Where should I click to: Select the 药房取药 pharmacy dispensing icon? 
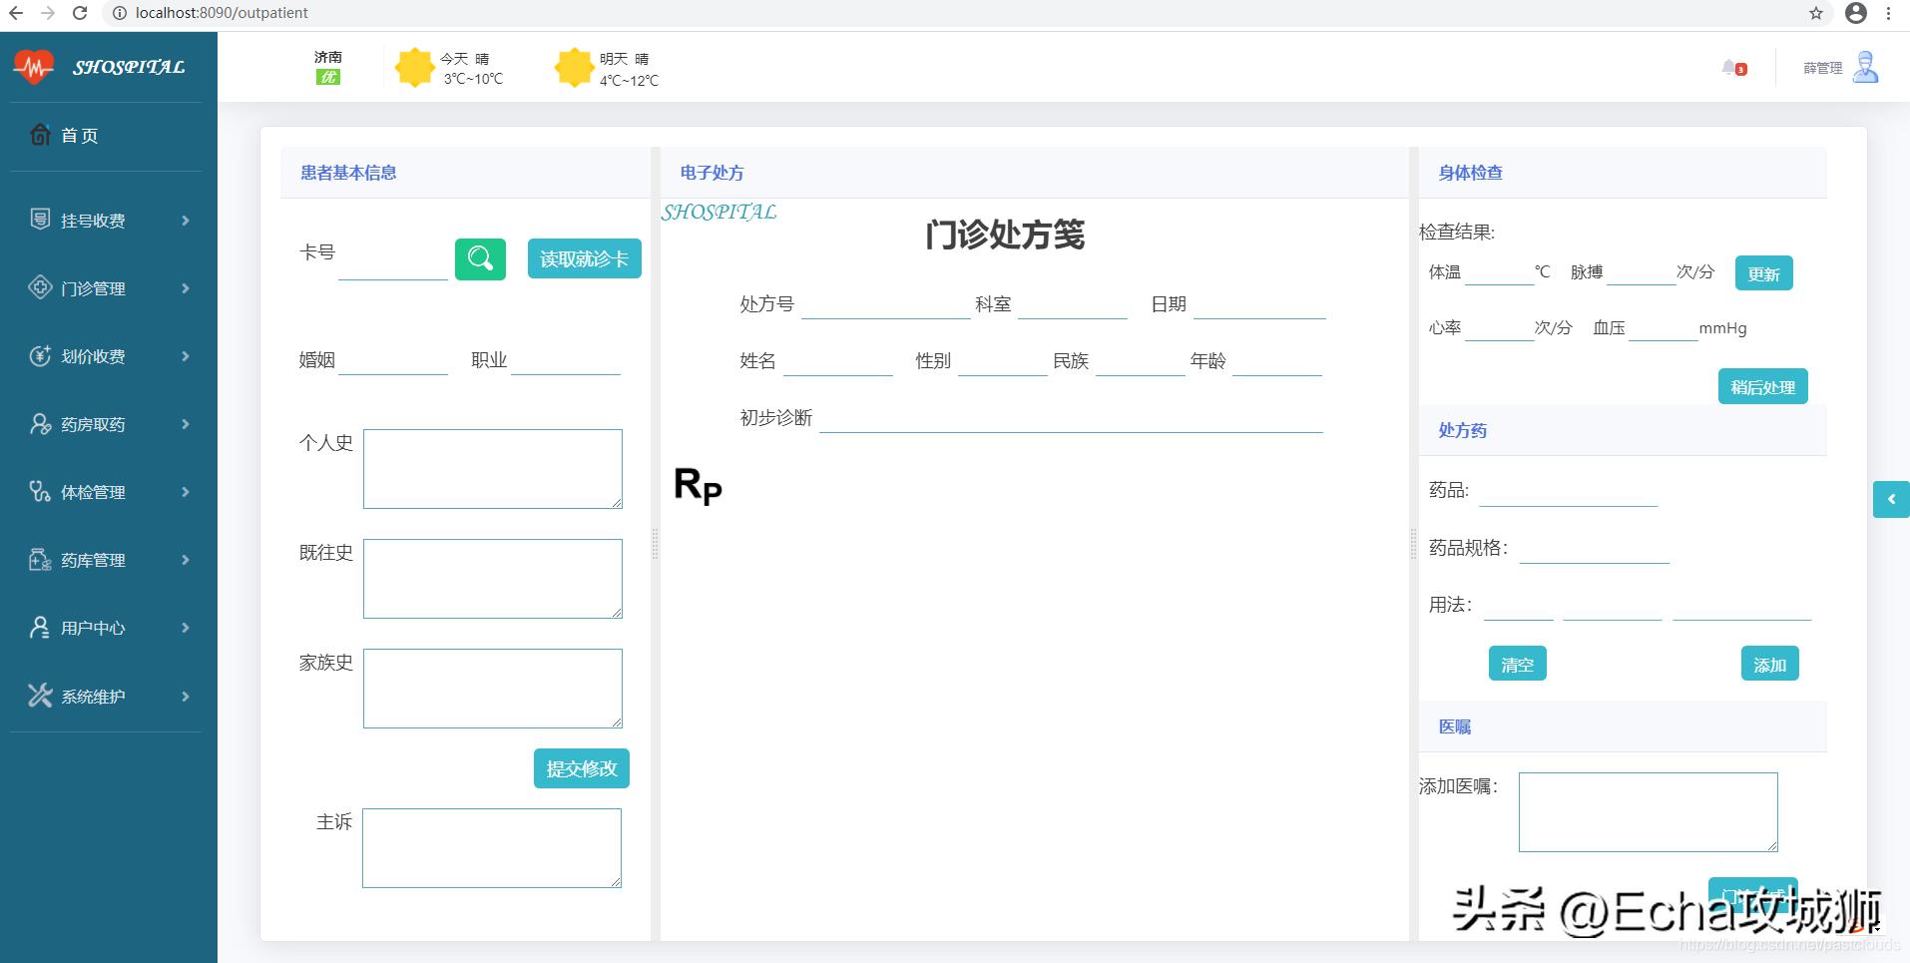pyautogui.click(x=39, y=423)
